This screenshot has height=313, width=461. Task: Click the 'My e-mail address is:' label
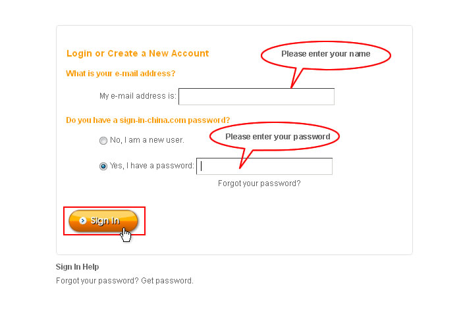click(138, 96)
